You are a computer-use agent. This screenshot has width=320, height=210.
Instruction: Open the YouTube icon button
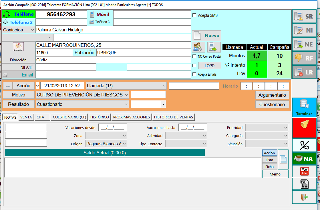pyautogui.click(x=304, y=171)
